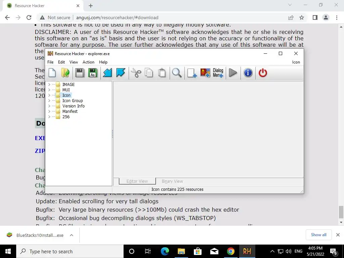Image resolution: width=344 pixels, height=258 pixels.
Task: Open Chrome profile avatar
Action: tap(326, 17)
